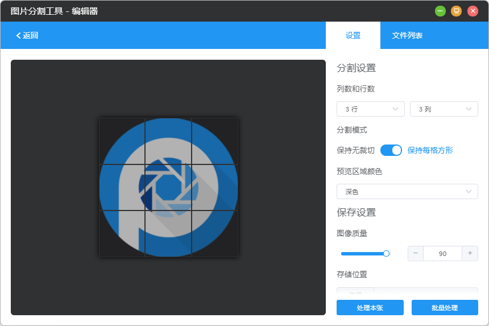Select the 保持每格方形 mode label
489x326 pixels.
[x=430, y=150]
